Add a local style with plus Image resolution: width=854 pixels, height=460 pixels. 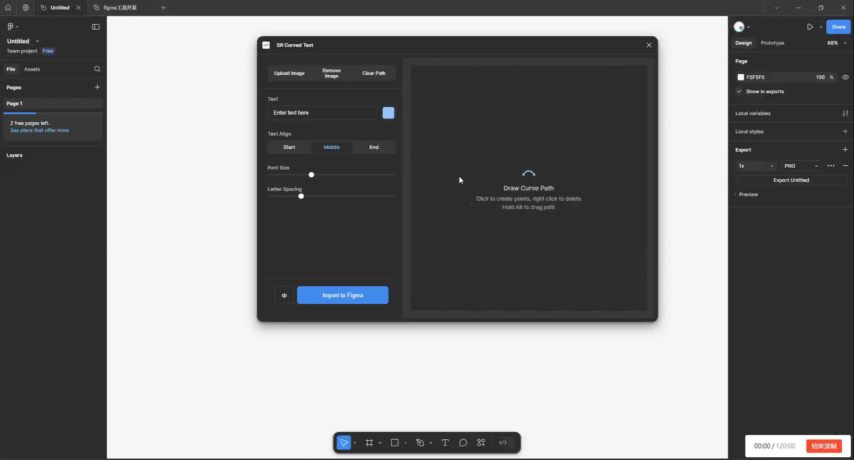coord(845,131)
